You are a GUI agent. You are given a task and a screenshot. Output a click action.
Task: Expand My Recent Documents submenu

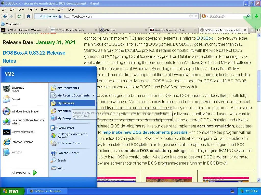[x=72, y=95]
